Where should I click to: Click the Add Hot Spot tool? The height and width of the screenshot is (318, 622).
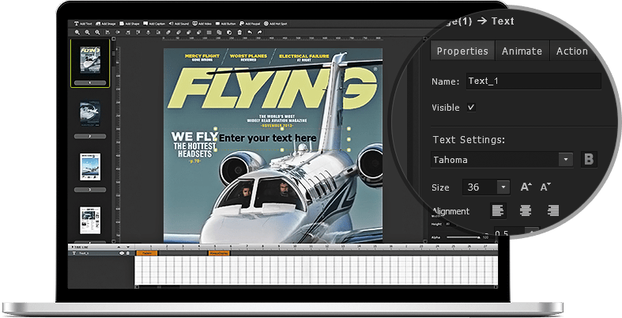(275, 24)
